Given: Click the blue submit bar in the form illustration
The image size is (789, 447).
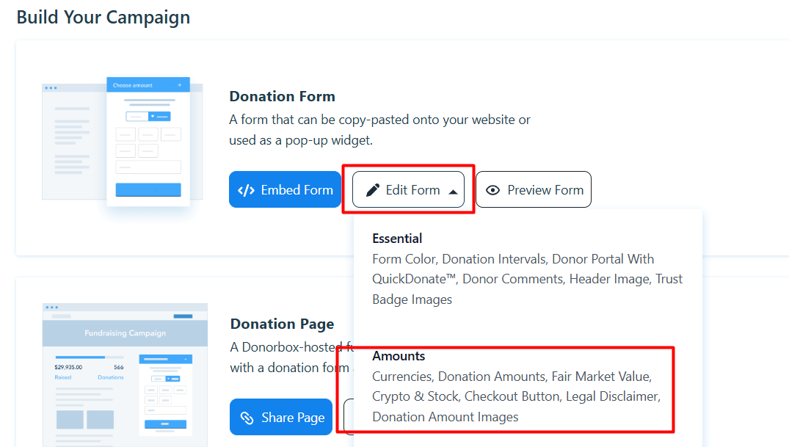Looking at the screenshot, I should 148,190.
